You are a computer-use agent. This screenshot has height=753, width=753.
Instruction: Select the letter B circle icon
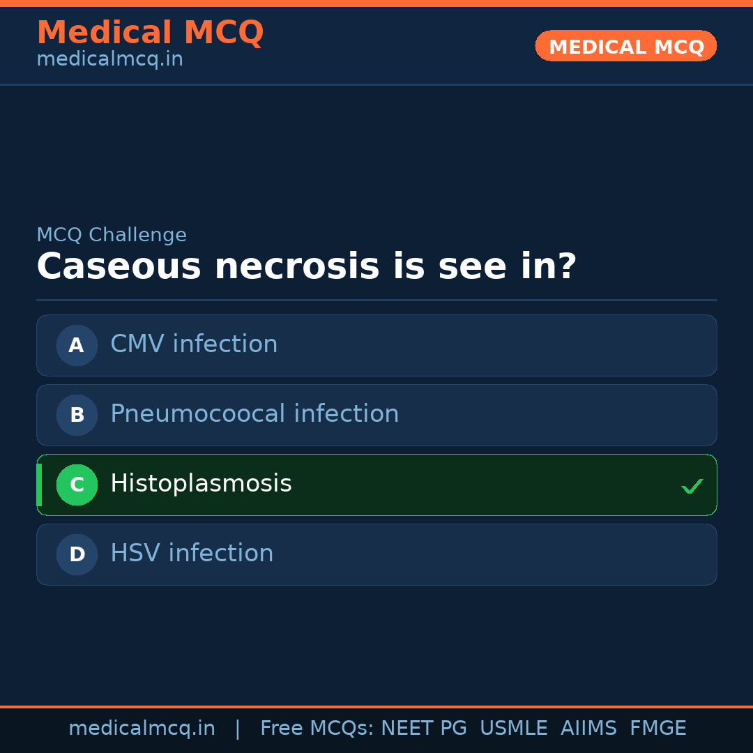(x=77, y=415)
